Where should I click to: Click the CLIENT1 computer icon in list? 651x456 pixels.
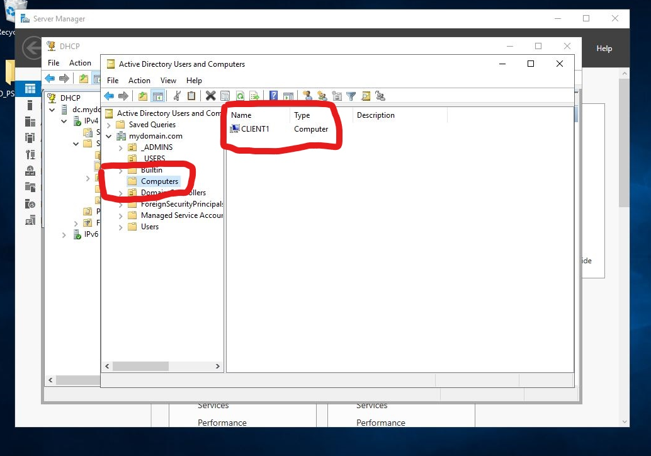(235, 128)
